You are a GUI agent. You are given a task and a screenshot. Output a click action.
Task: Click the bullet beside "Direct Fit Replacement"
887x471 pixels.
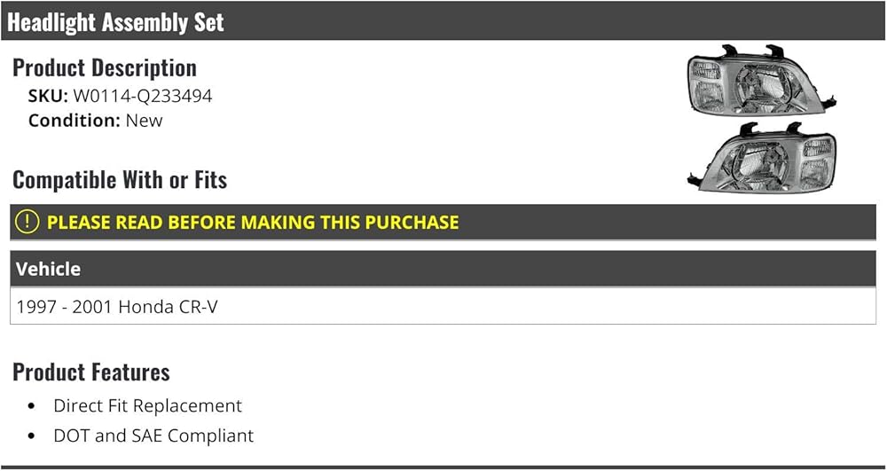click(x=32, y=406)
